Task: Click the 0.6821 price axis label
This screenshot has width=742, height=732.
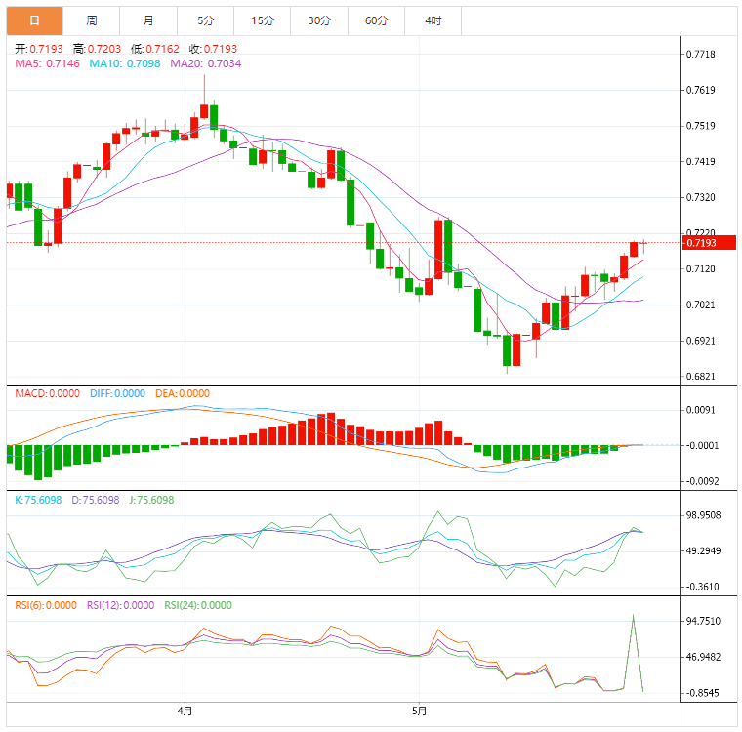Action: pyautogui.click(x=701, y=377)
